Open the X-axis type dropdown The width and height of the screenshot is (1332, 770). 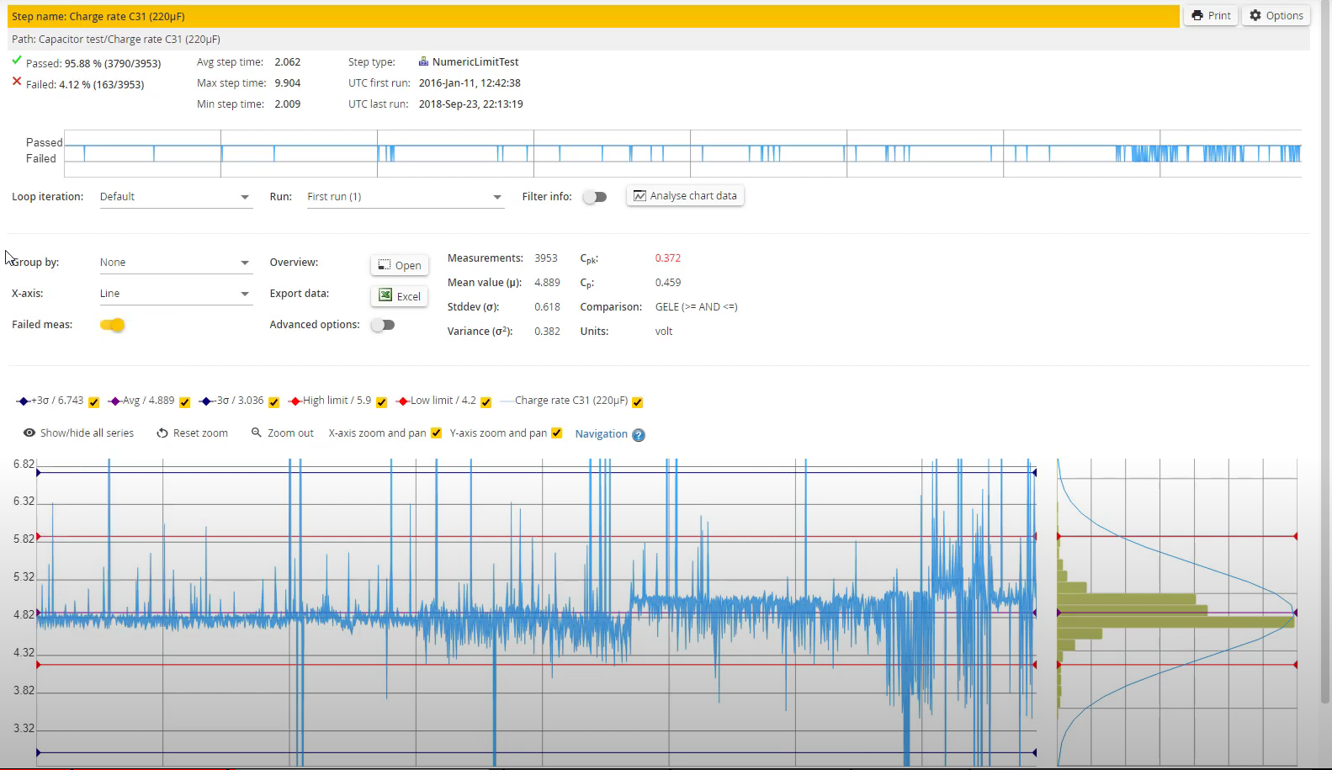coord(175,294)
